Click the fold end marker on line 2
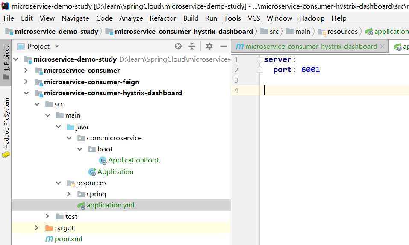Screen dimensions: 409x245 (259, 70)
